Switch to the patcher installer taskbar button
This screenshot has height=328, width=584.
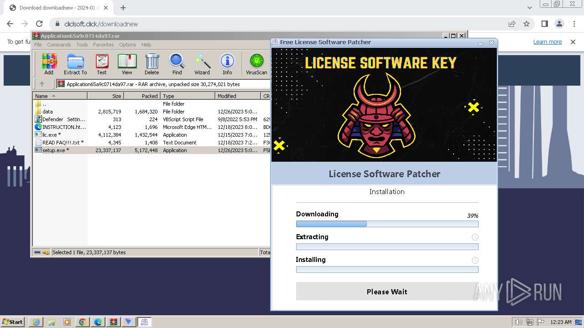pyautogui.click(x=145, y=322)
